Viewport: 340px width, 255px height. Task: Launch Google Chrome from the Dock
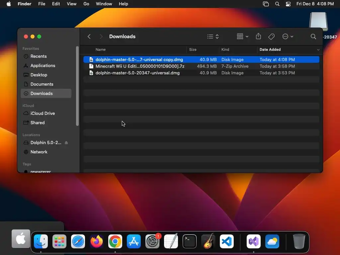[115, 241]
